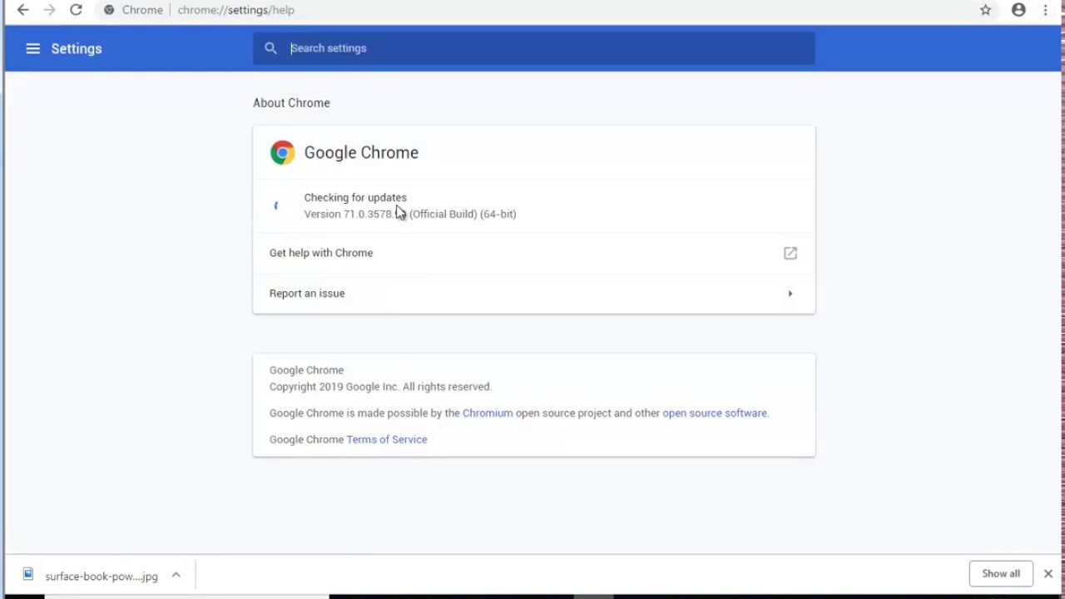Expand the Report an issue arrow
1065x599 pixels.
click(x=790, y=294)
